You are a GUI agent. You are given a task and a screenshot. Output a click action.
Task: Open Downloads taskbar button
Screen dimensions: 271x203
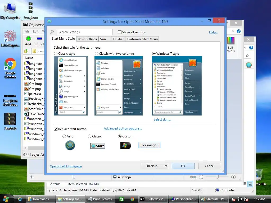[x=40, y=199]
